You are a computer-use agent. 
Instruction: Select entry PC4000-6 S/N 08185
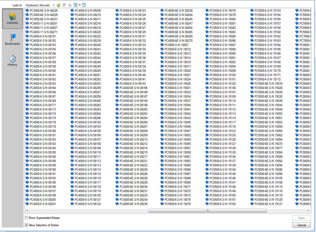click(41, 152)
